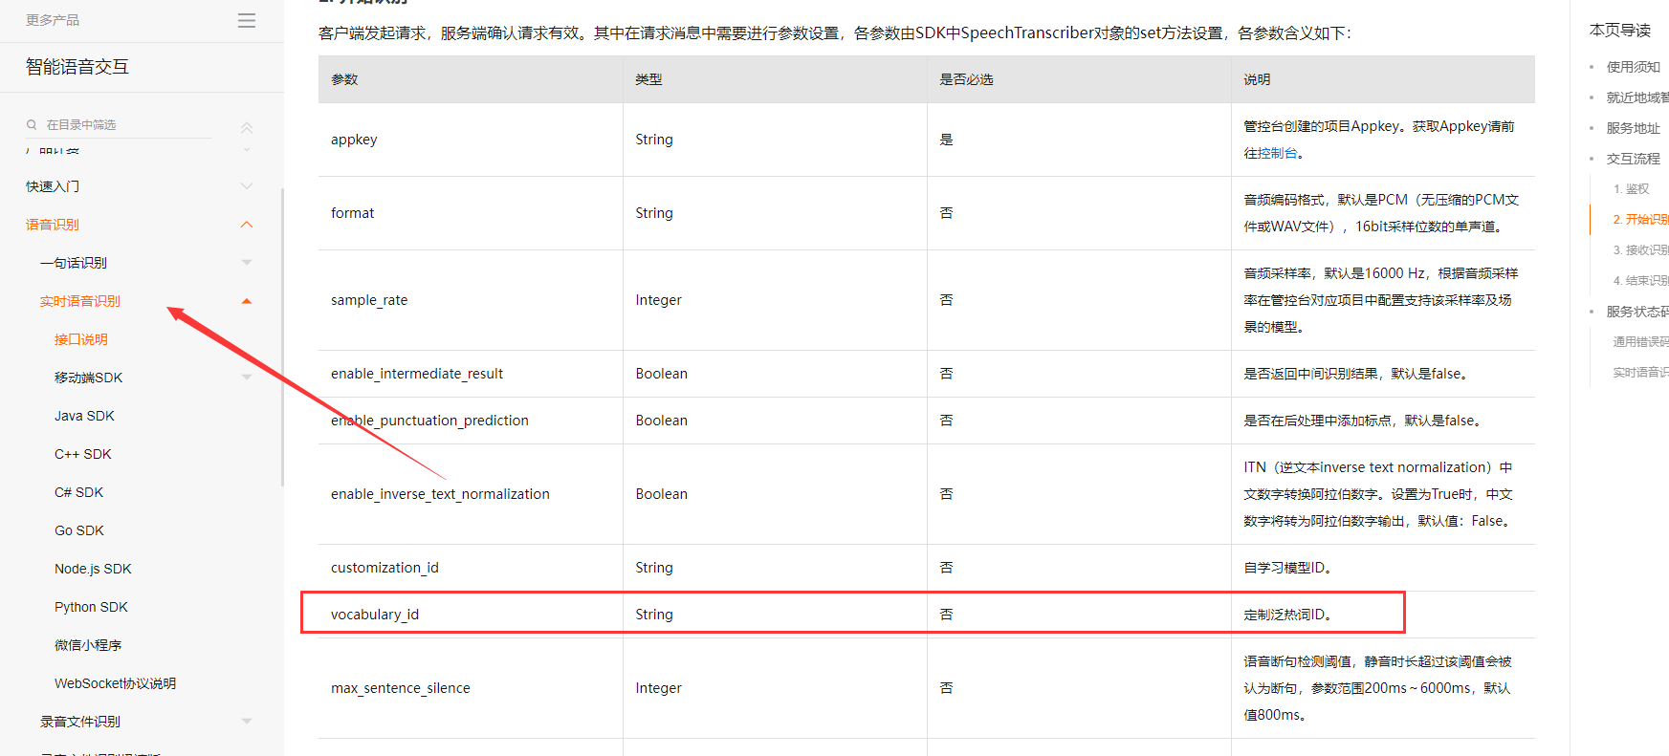Open the WebSocket协议说明 page

(x=116, y=683)
